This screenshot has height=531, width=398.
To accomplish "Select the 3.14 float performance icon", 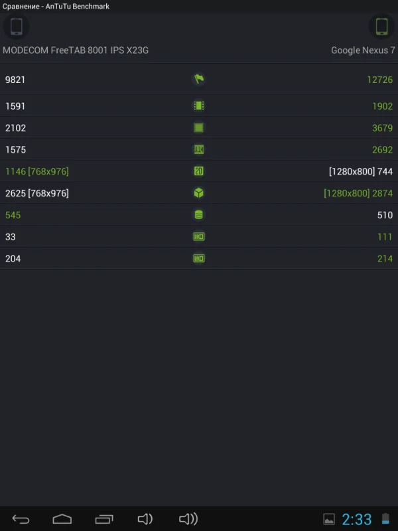I will click(x=199, y=149).
